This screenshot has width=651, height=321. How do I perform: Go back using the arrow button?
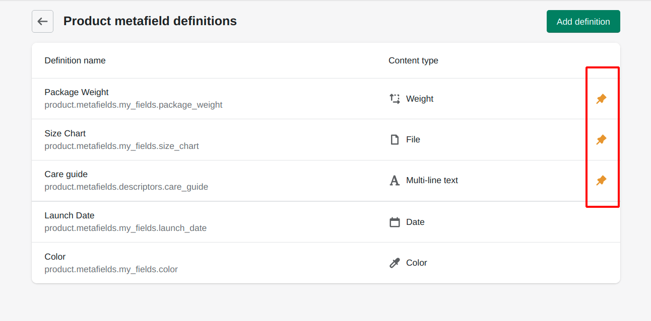coord(42,22)
